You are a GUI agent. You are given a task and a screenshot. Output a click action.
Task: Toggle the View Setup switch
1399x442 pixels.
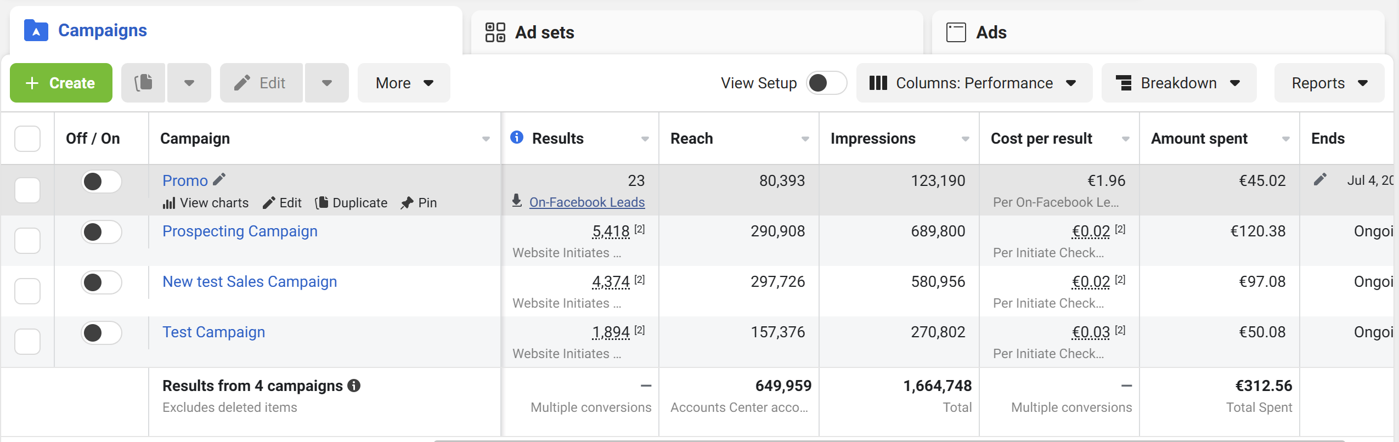coord(826,83)
